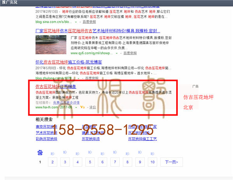This screenshot has height=180, width=233.
Task: Open result 厂家压花地坪仿木压花地坪仿古艺术地坪
Action: pos(98,31)
